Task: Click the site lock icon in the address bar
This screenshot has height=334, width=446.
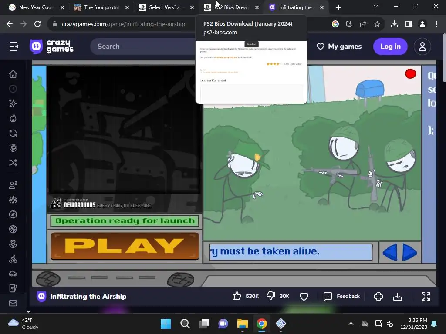Action: coord(55,24)
